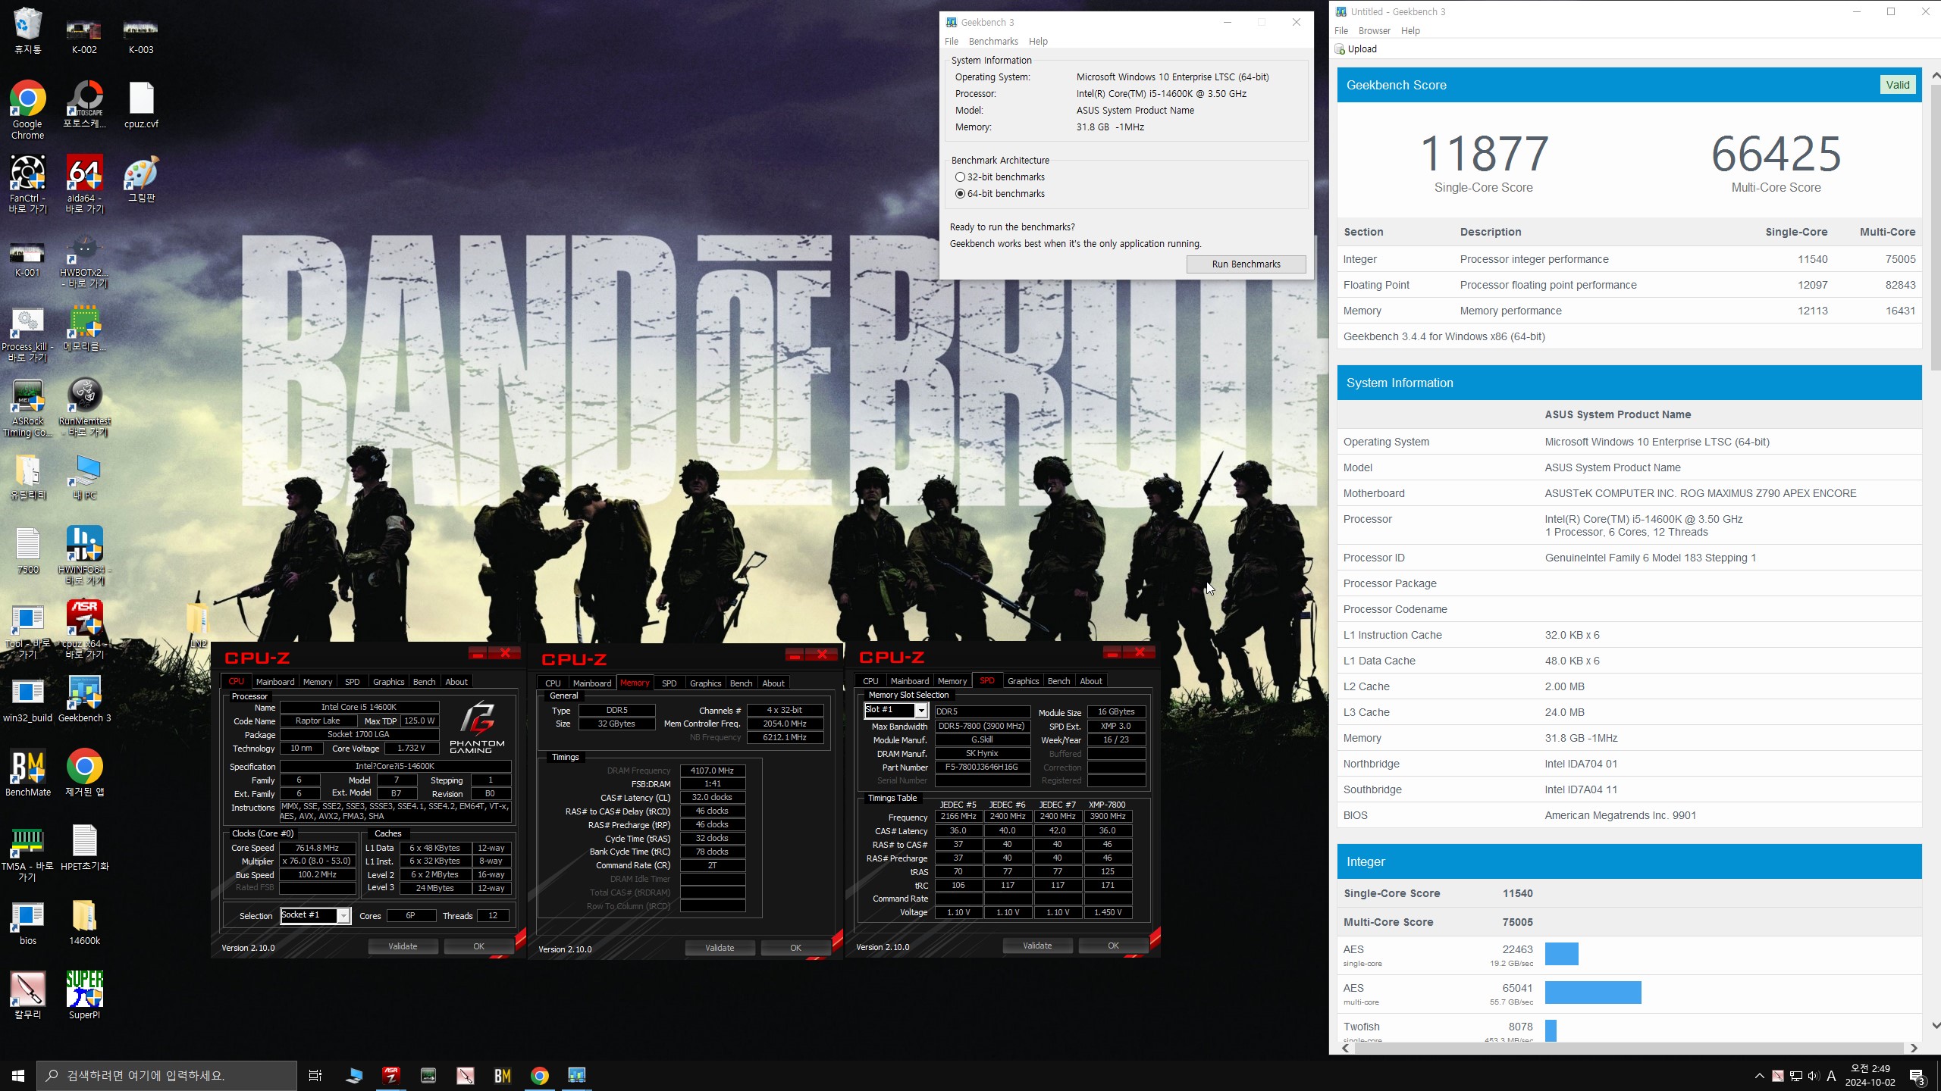Image resolution: width=1941 pixels, height=1091 pixels.
Task: Launch the SuperPI desktop icon
Action: 84,996
